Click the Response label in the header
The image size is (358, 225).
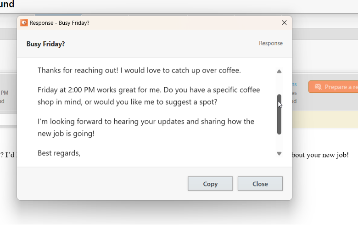[271, 43]
